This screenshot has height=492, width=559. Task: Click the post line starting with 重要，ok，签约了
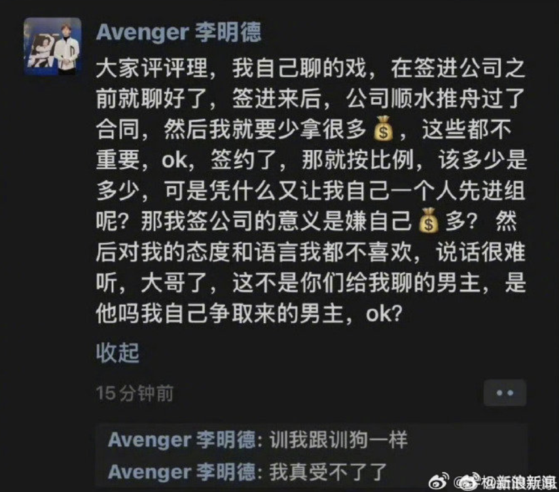[311, 160]
